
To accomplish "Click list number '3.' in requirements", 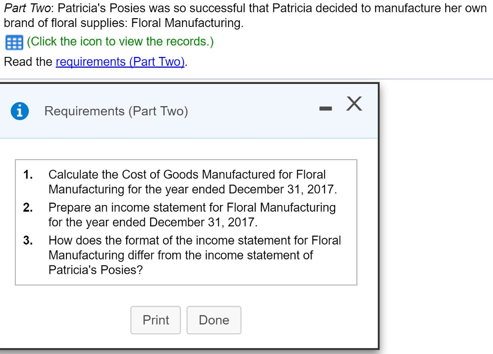I will pos(28,240).
